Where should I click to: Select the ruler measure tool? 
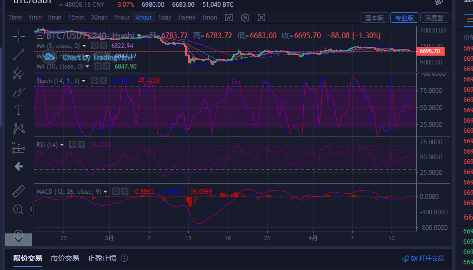(x=19, y=191)
